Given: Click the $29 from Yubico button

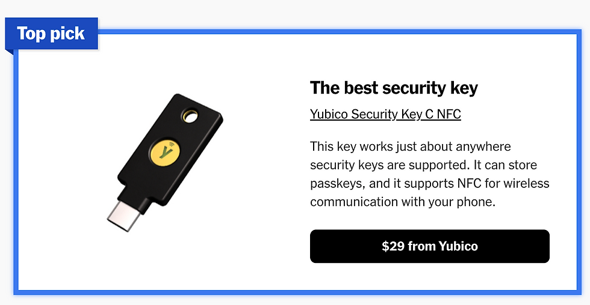Looking at the screenshot, I should tap(429, 246).
